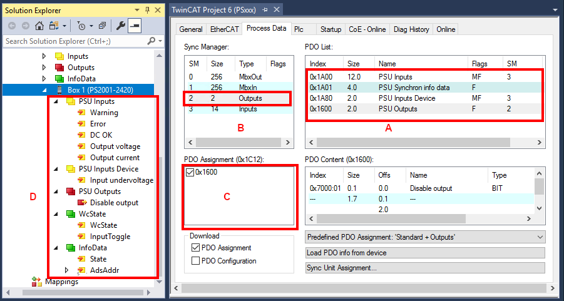Toggle the Preview Selected Items icon
The image size is (564, 301).
coord(135,26)
